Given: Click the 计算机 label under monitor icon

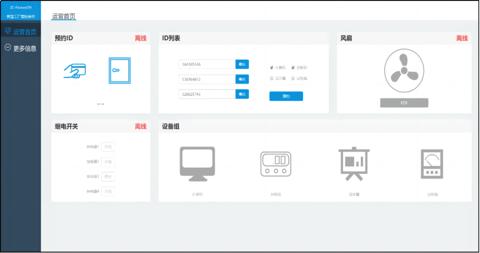Looking at the screenshot, I should tap(197, 194).
